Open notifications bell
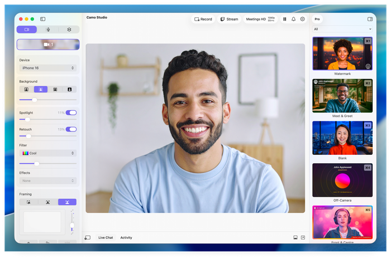Screen dimensions: 391x259 point(293,19)
